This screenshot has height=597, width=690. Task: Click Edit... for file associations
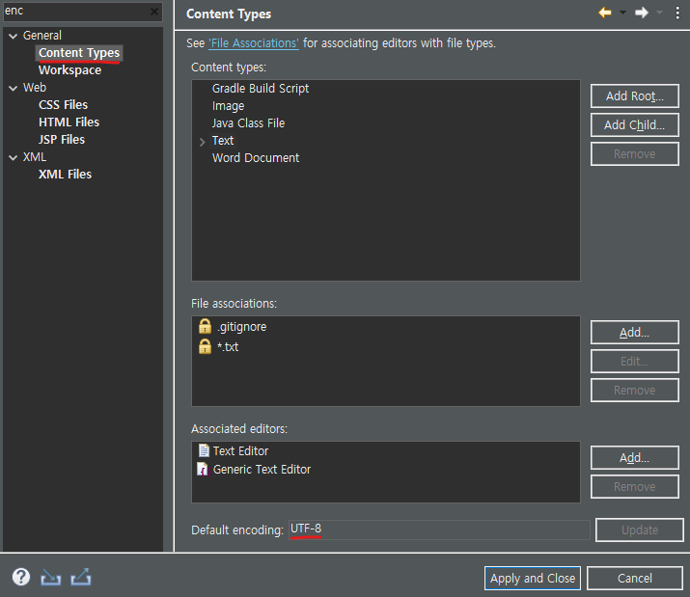pyautogui.click(x=635, y=362)
